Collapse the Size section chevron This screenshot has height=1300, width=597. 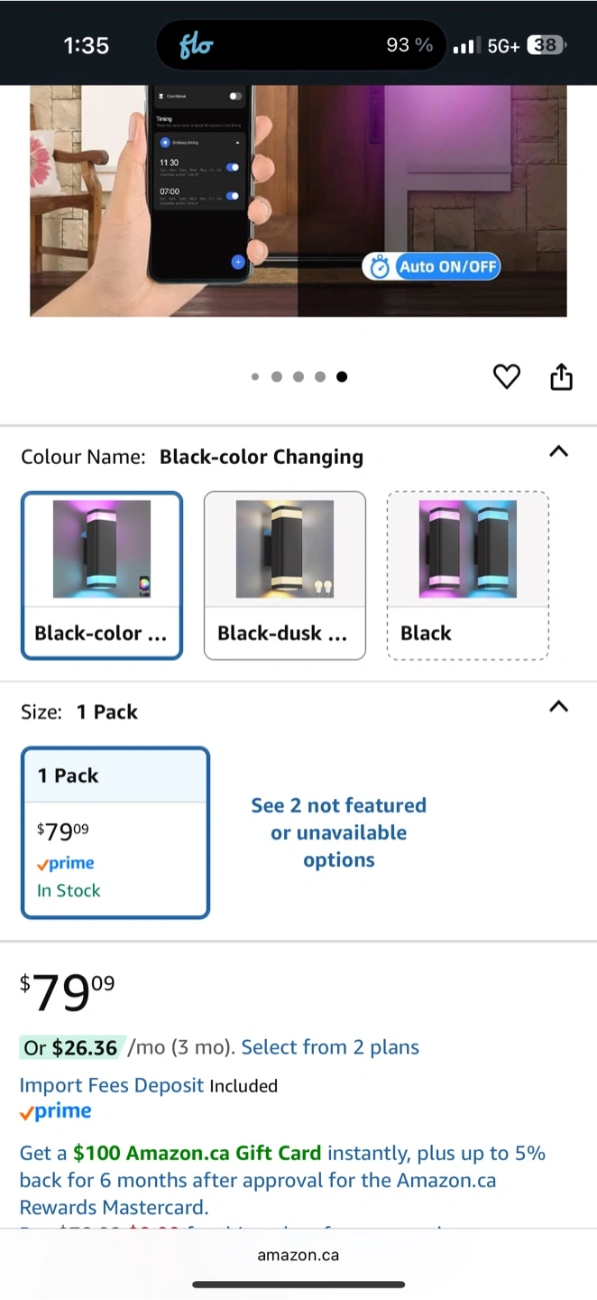click(x=559, y=707)
